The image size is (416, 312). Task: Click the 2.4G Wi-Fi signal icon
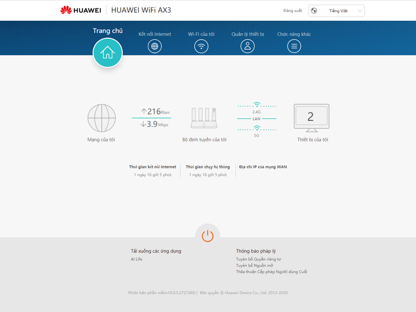257,104
